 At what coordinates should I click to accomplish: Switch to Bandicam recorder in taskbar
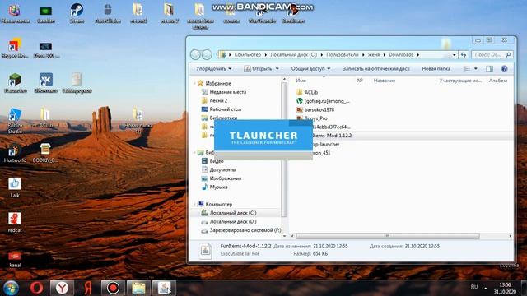113,288
